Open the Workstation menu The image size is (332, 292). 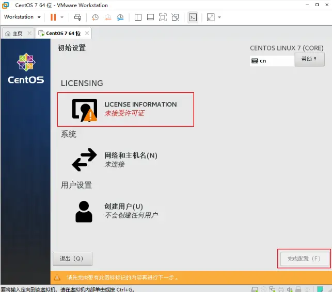(x=22, y=17)
